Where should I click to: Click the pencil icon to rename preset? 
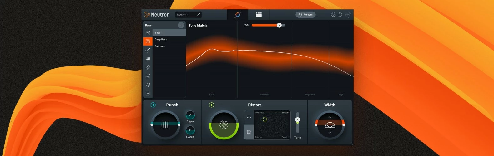[x=198, y=14]
